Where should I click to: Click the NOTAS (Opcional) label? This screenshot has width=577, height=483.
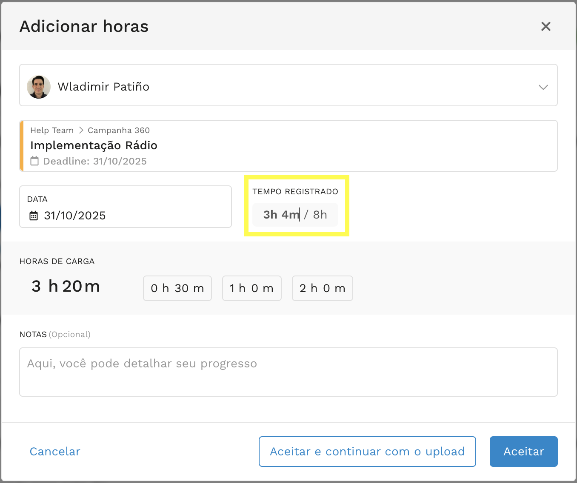coord(55,335)
